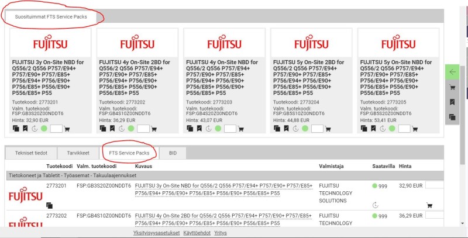The height and width of the screenshot is (238, 468).
Task: Click bookmark icon on product 2773201 card
Action: pos(25,129)
